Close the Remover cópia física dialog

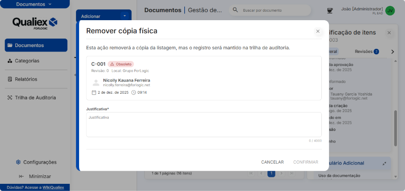[318, 31]
